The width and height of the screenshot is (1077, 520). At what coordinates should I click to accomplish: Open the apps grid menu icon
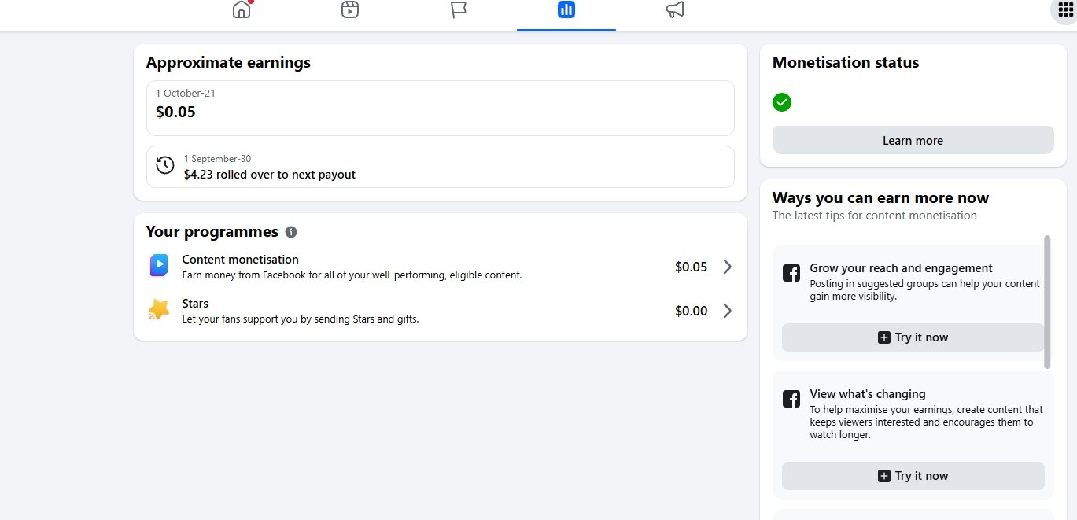[1065, 9]
